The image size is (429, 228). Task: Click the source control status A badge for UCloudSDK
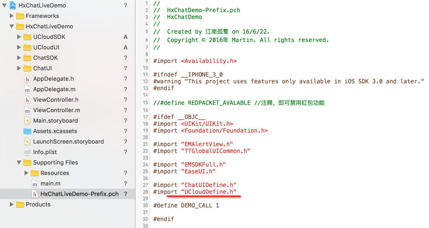click(125, 37)
